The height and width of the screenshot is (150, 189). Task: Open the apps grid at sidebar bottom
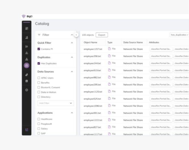27,130
